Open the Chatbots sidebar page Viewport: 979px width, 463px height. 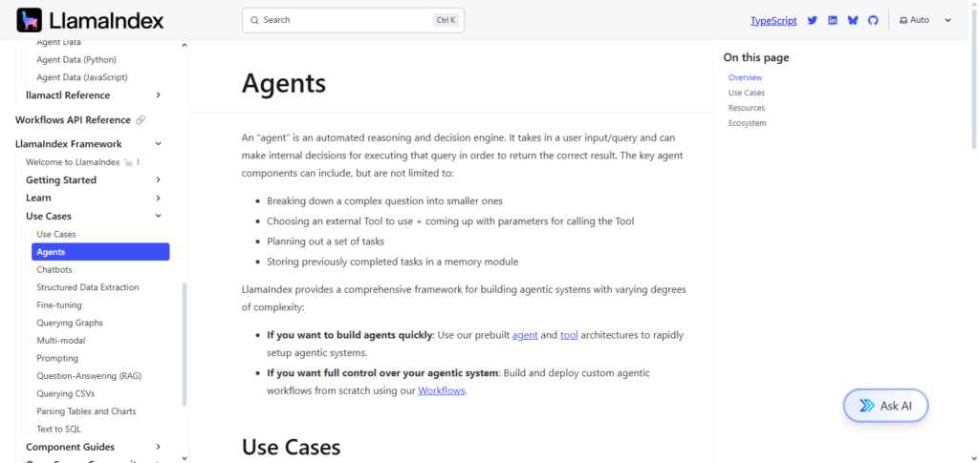click(54, 270)
